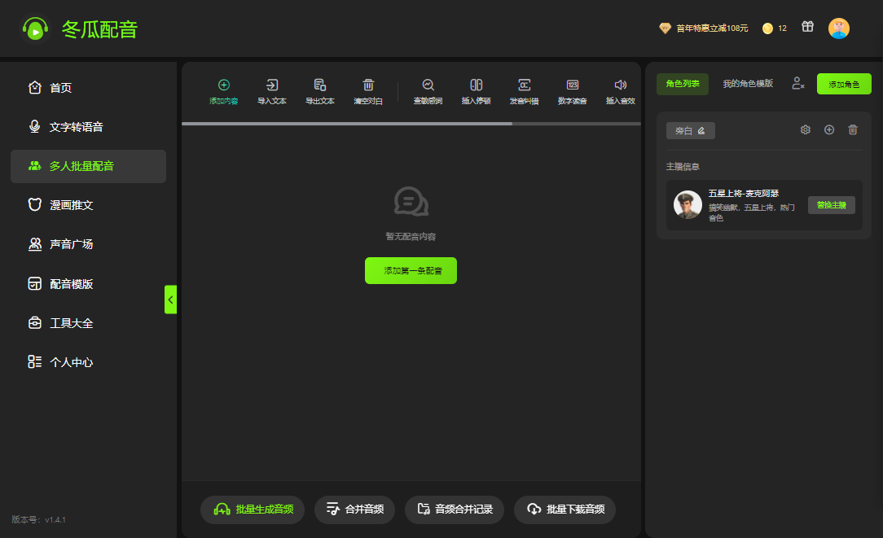Collapse the left sidebar with green arrow

tap(170, 300)
